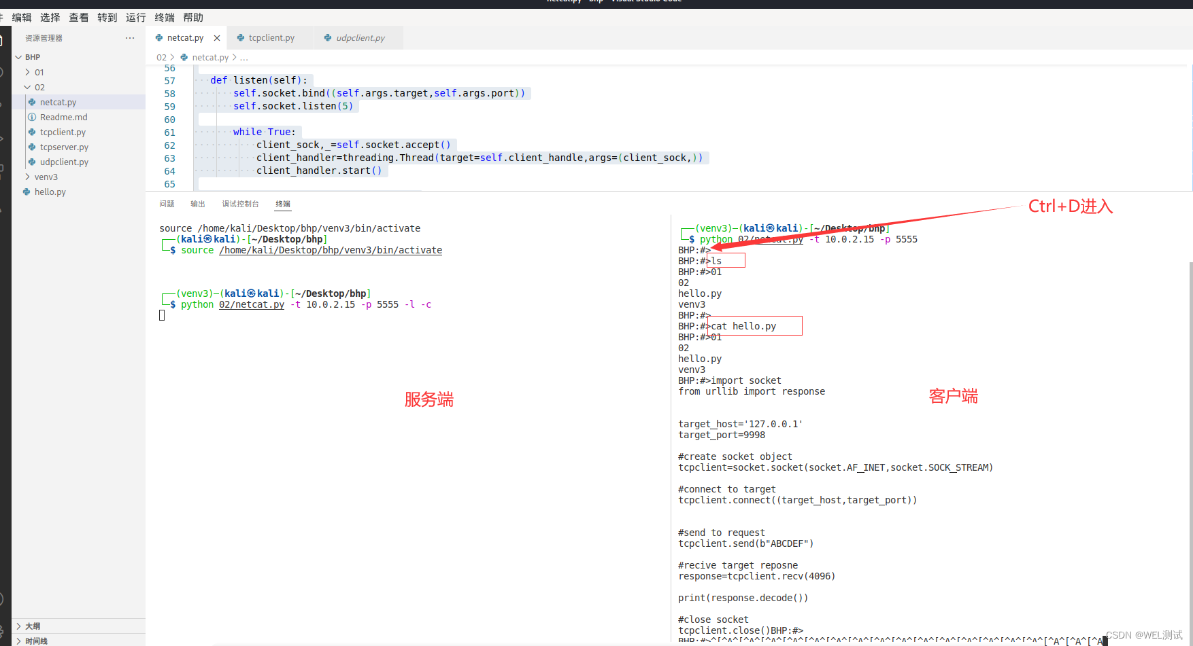
Task: Switch to the 调试控制台 panel tab
Action: pyautogui.click(x=240, y=204)
